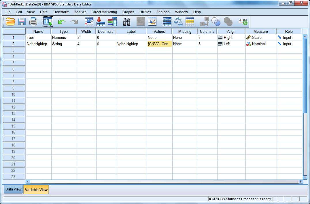Open the File menu

coord(7,12)
